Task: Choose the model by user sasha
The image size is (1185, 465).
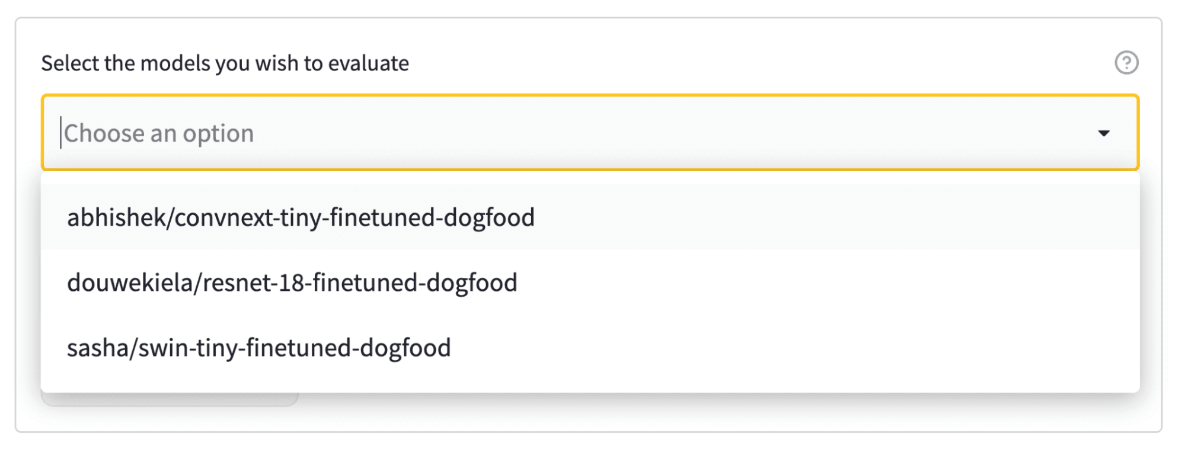Action: point(258,348)
